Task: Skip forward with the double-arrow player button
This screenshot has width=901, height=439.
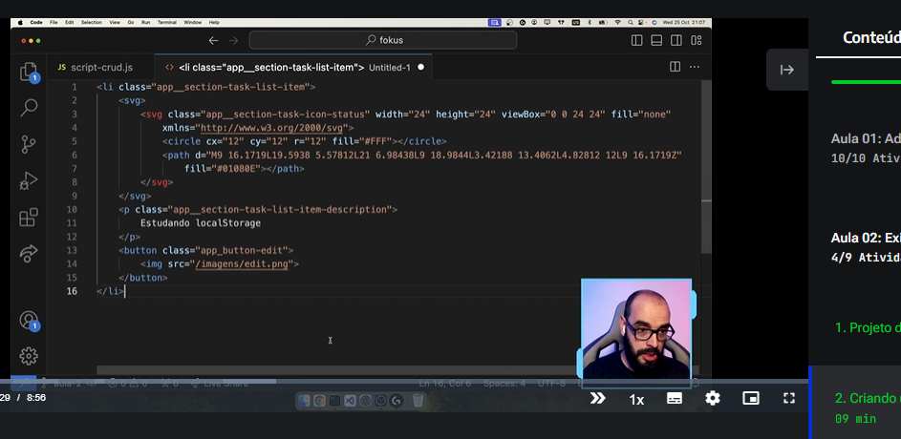Action: coord(597,398)
